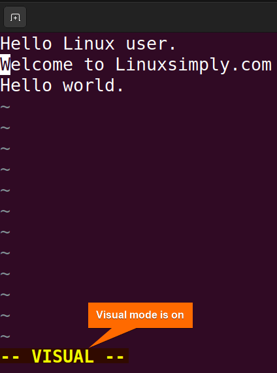Click the word Welcome after the cursor

(x=36, y=65)
